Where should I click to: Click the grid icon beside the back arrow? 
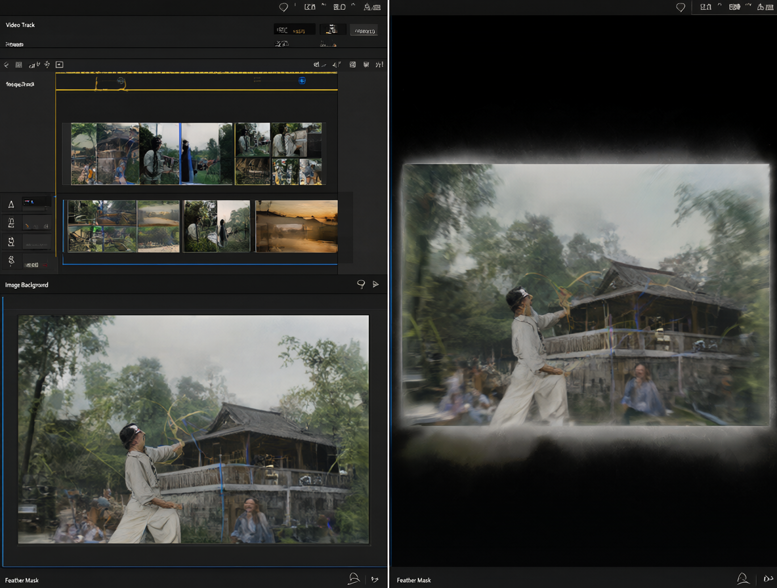tap(19, 65)
